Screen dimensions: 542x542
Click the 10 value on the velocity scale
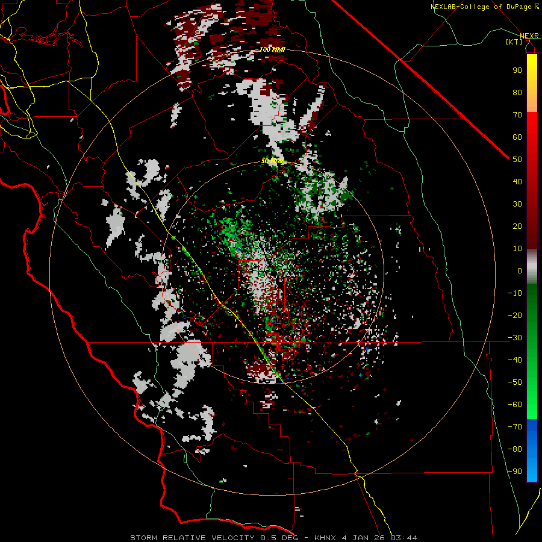coord(517,249)
